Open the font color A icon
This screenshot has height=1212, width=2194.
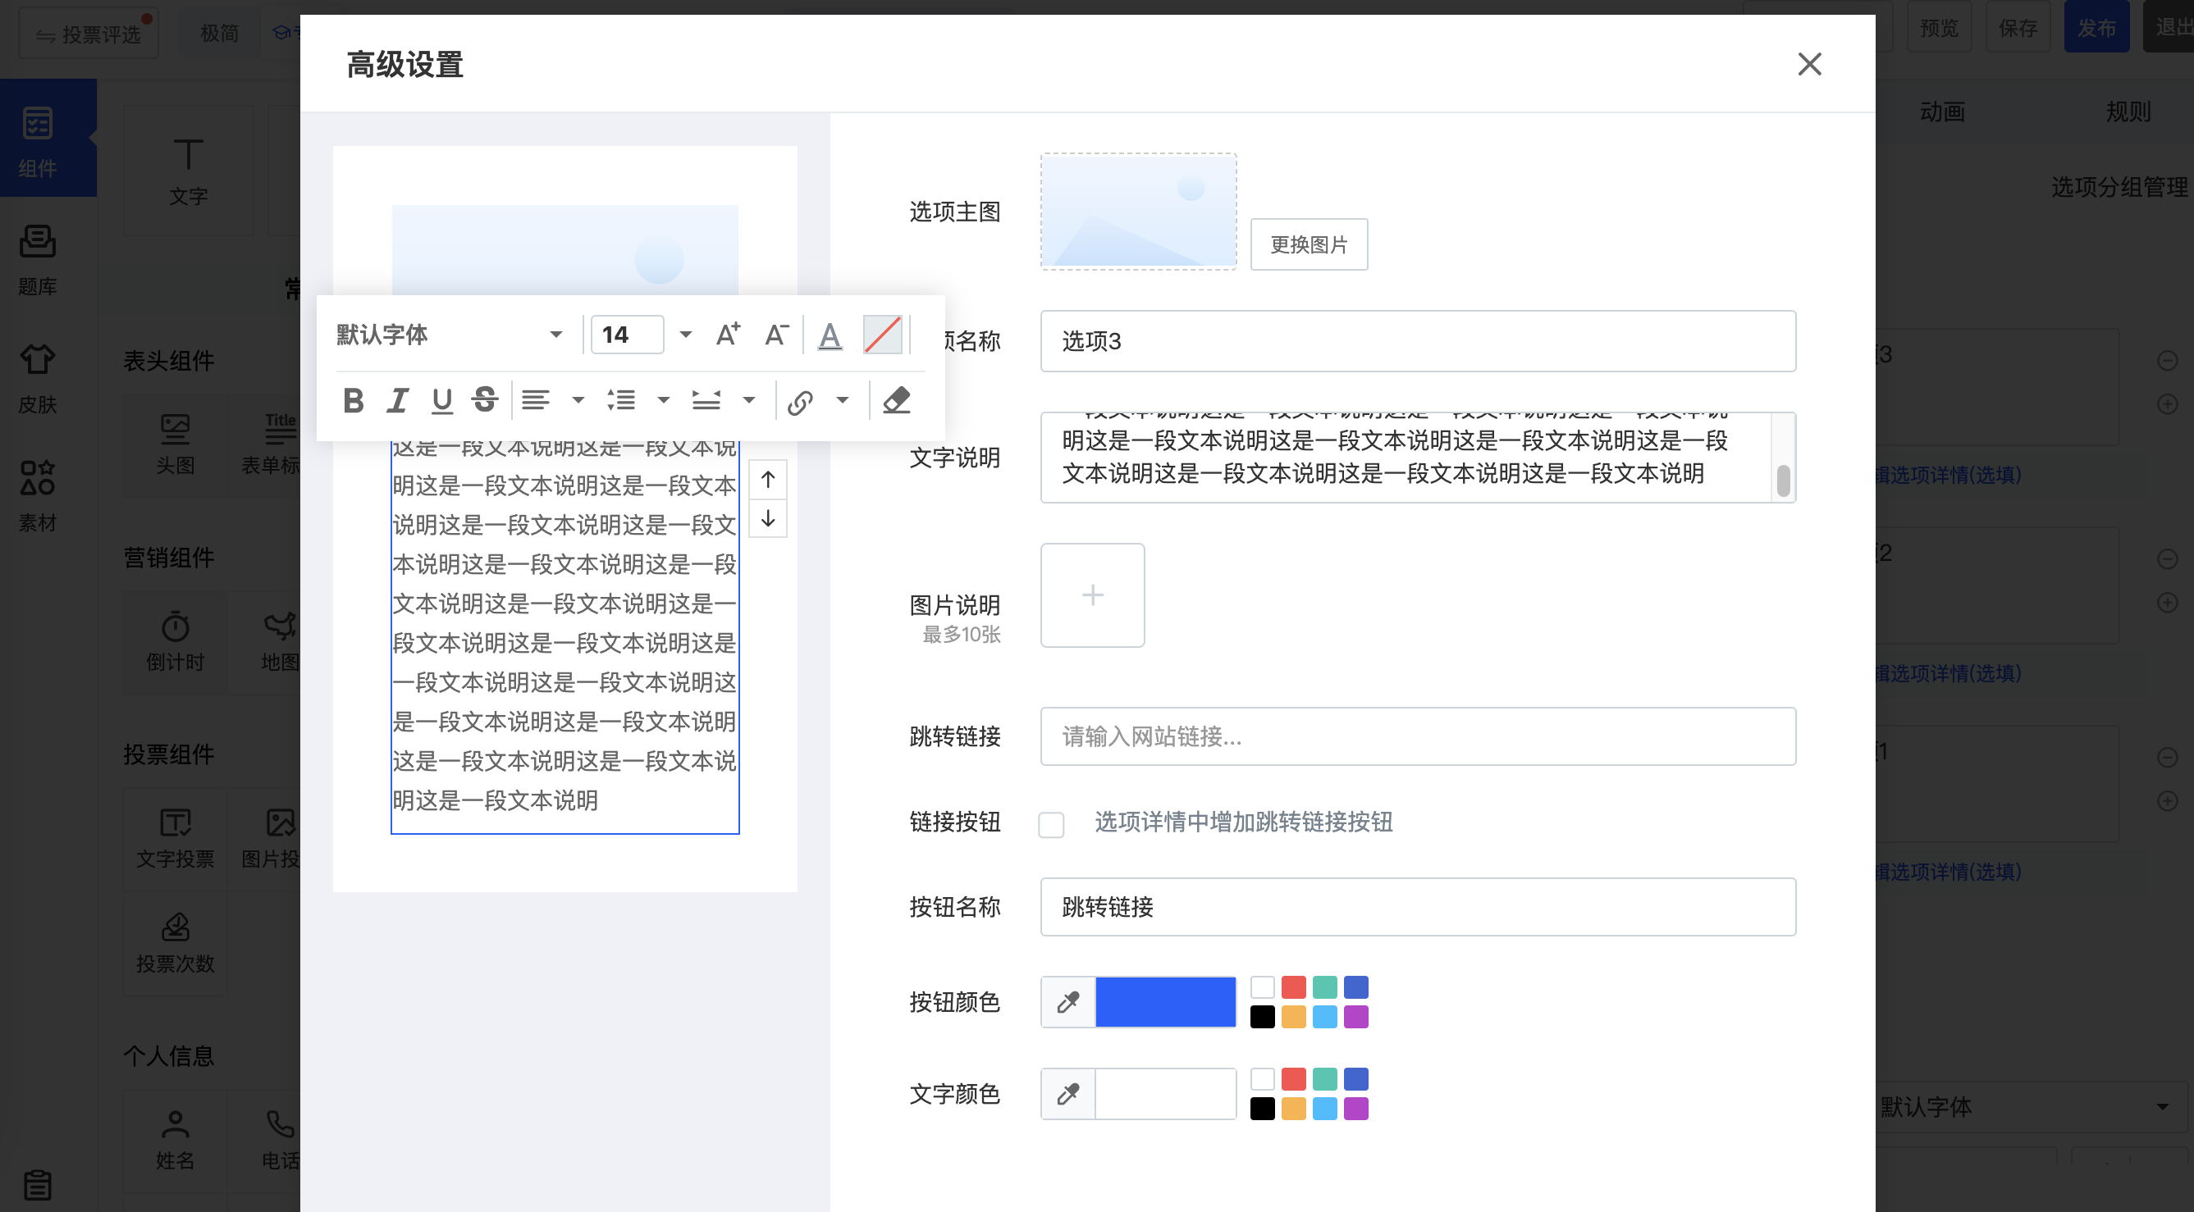[x=830, y=335]
